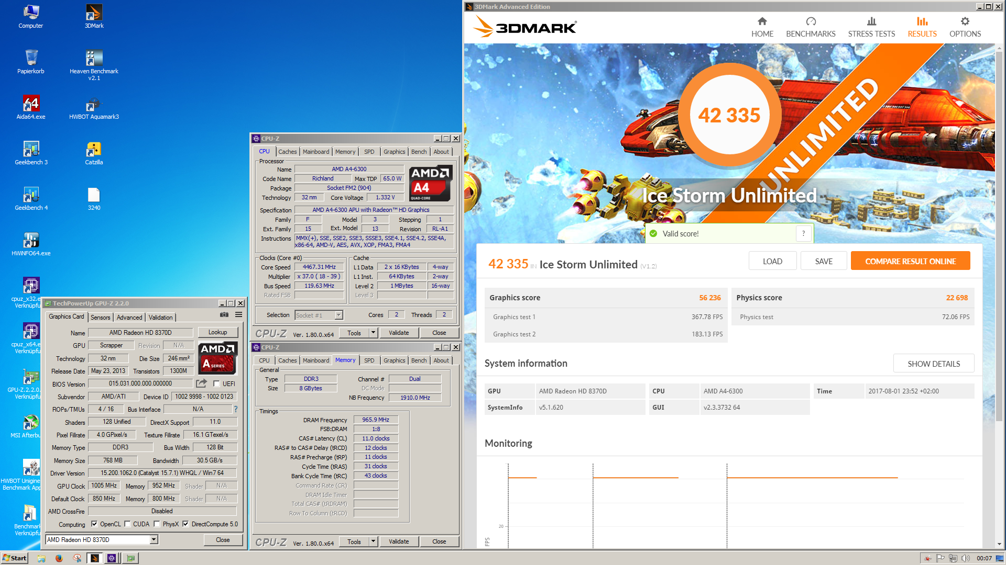Open the OPTIONS gear in 3DMark
The image size is (1006, 565).
click(965, 27)
